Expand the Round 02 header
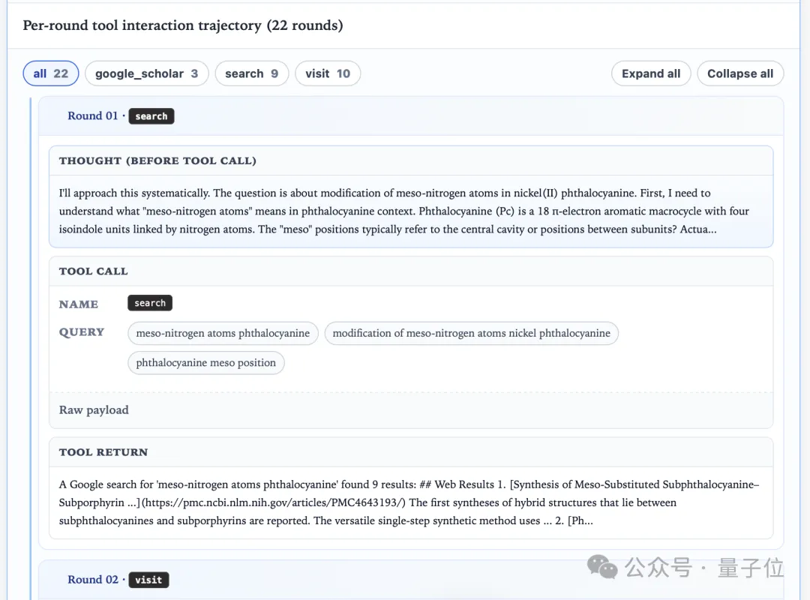The image size is (810, 600). click(x=92, y=579)
